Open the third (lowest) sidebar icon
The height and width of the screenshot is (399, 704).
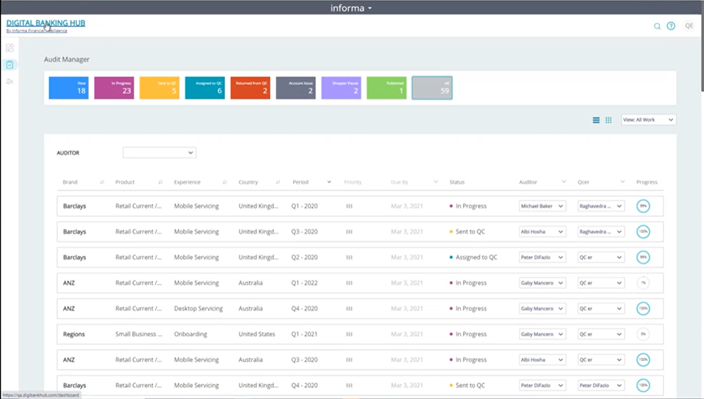pyautogui.click(x=10, y=81)
